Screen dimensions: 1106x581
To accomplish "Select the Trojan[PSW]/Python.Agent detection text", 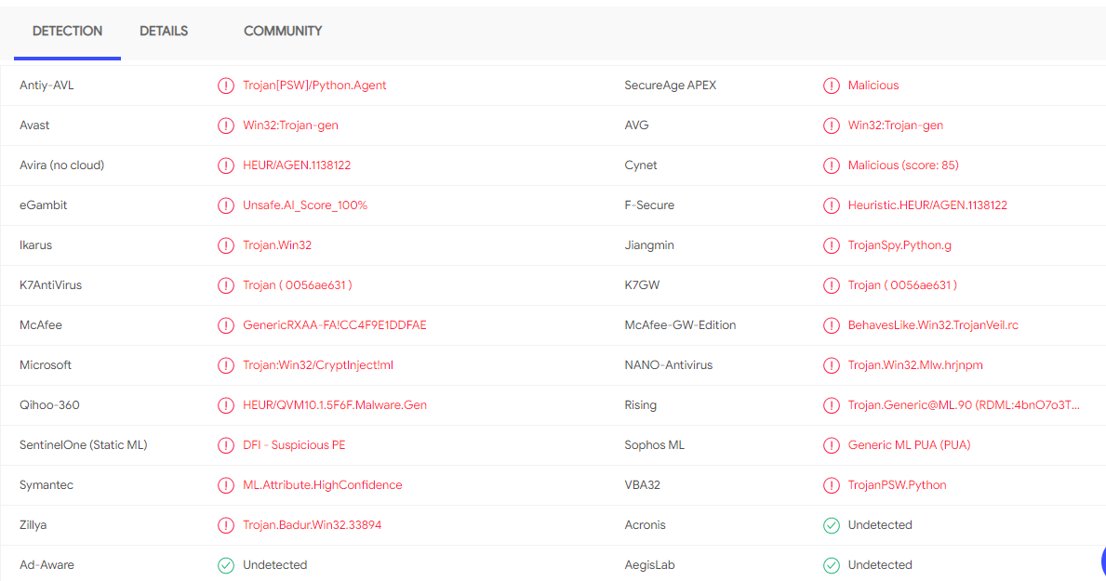I will pyautogui.click(x=314, y=86).
